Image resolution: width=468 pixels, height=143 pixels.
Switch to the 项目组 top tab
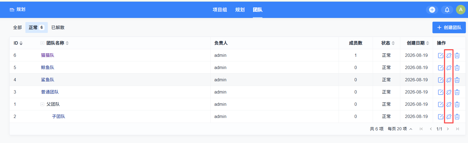coord(220,10)
